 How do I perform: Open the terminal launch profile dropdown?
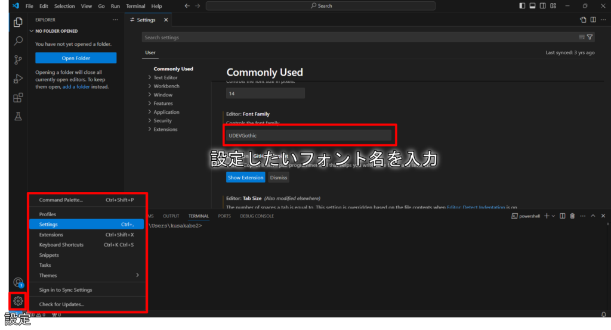click(553, 216)
